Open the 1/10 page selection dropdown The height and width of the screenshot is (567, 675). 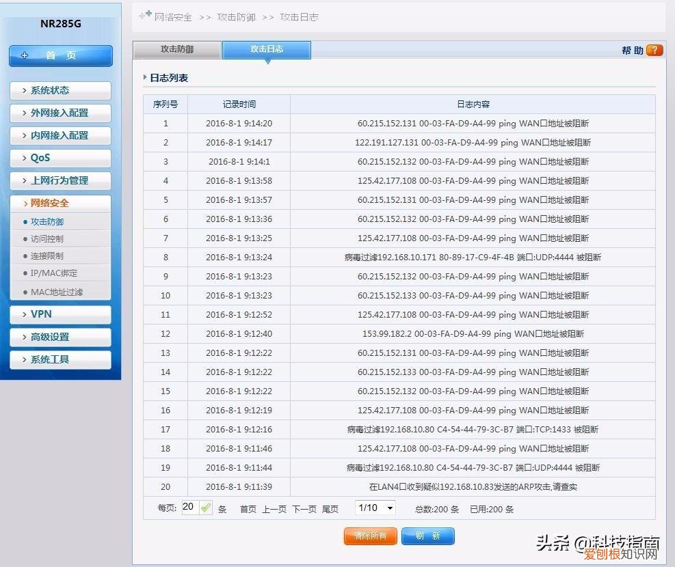375,508
